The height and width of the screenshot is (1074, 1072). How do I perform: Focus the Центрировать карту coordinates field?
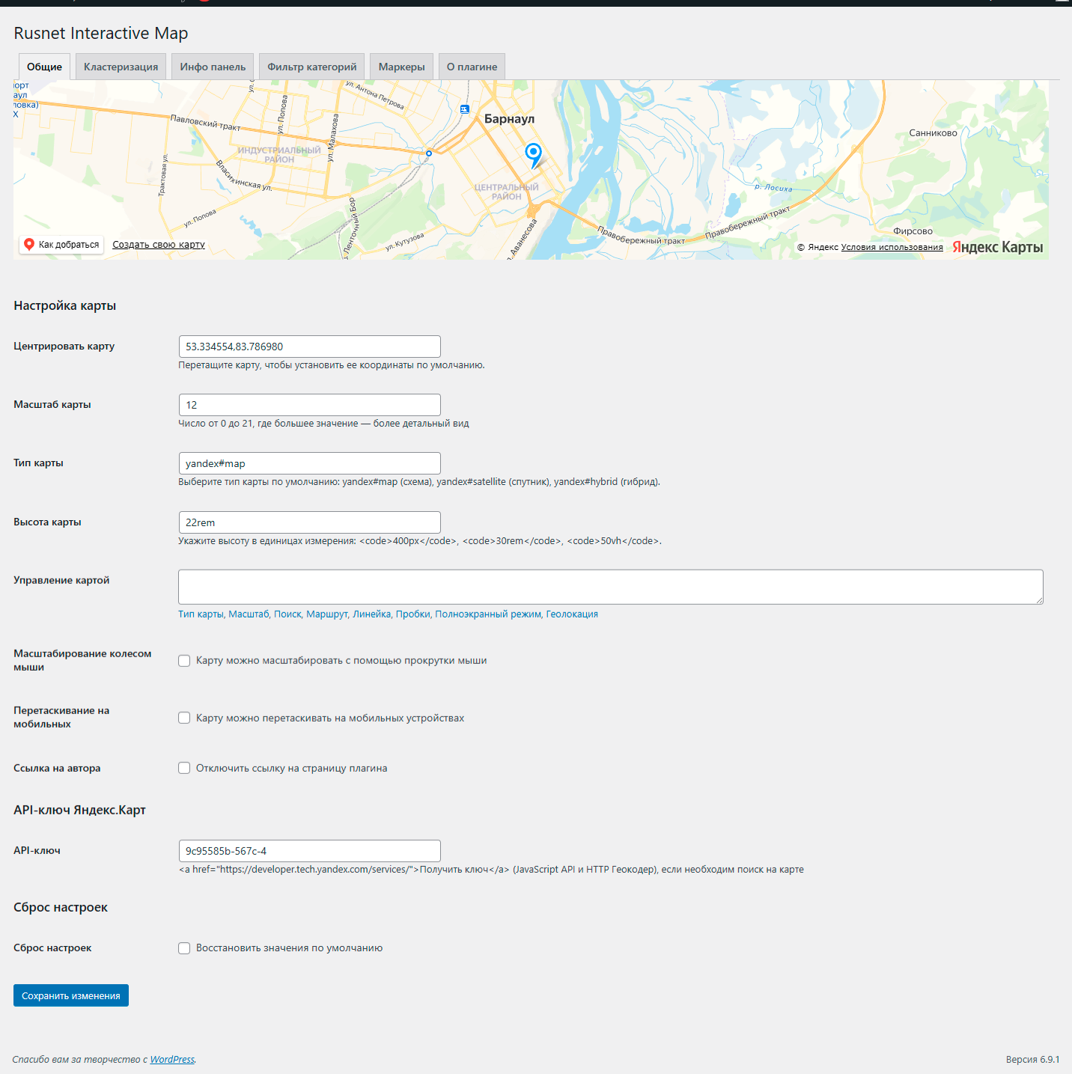coord(310,347)
